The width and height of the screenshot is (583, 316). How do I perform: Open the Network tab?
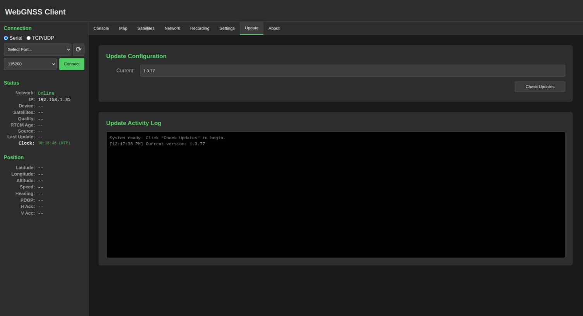tap(172, 28)
